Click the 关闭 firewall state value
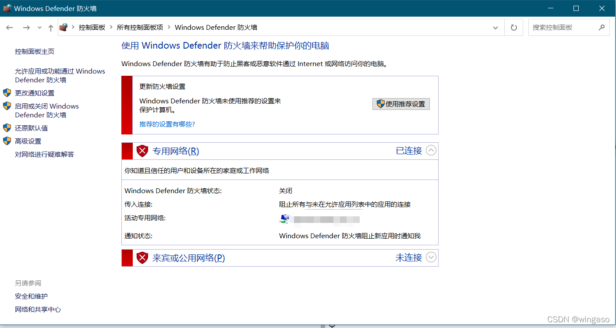The width and height of the screenshot is (616, 328). coord(286,191)
